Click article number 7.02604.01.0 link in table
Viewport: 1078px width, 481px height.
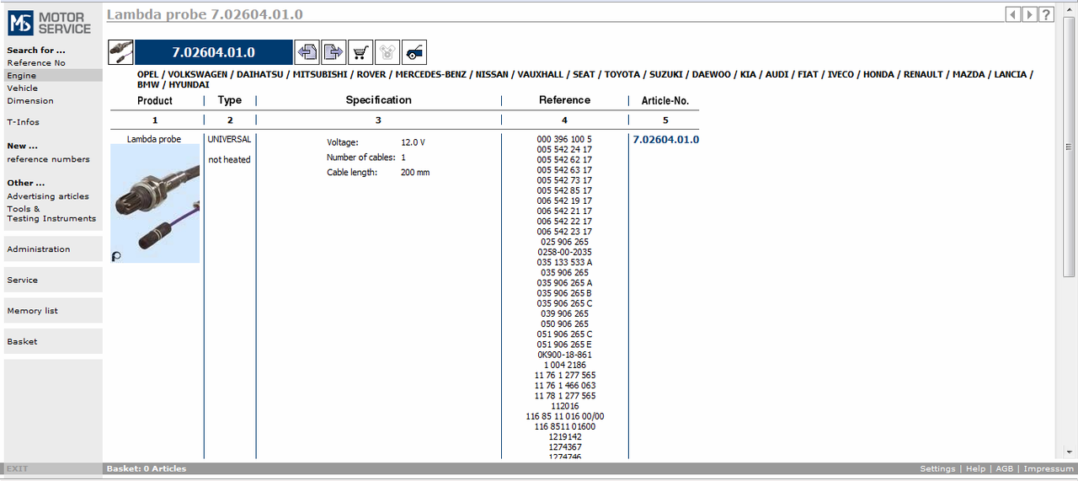(x=665, y=140)
